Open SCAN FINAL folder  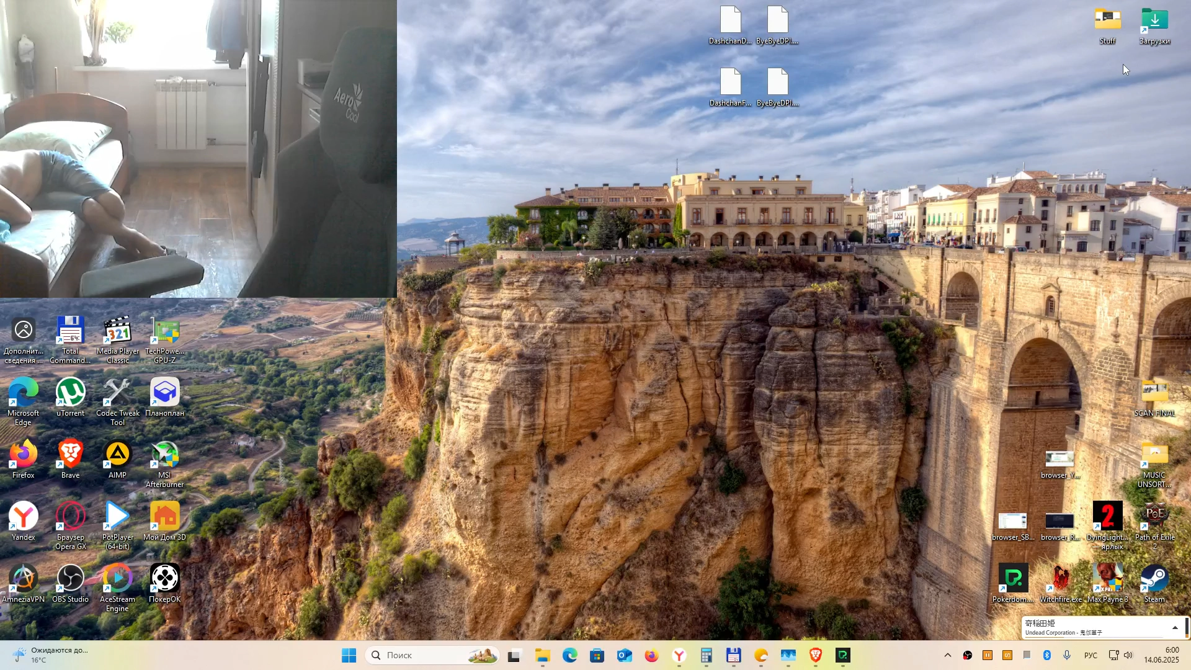coord(1154,397)
